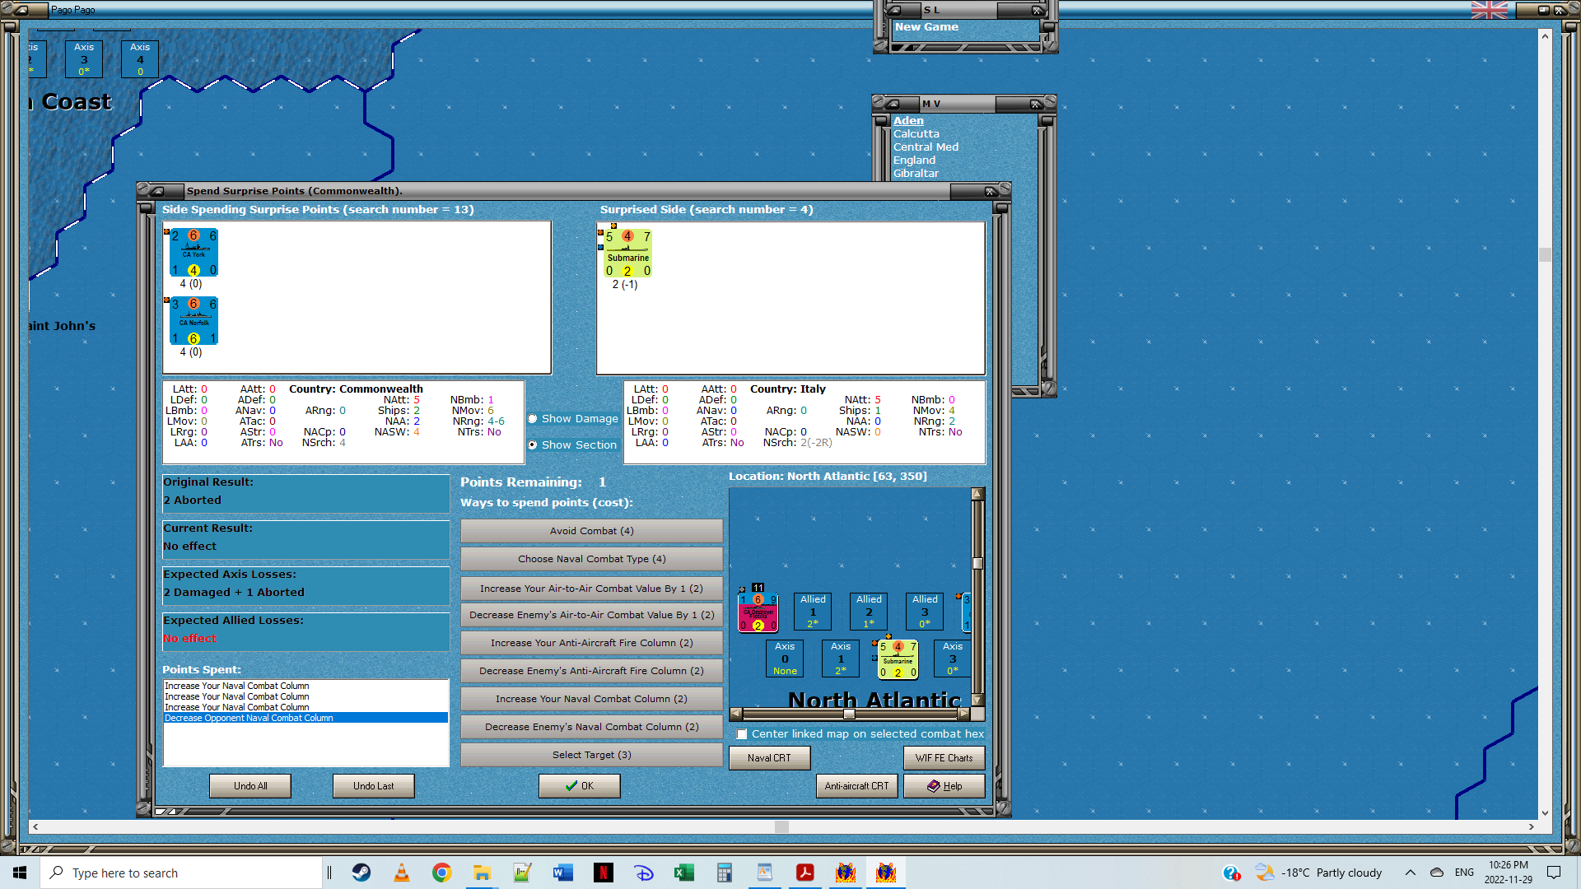Click the Axis 0 sea box on minimap
This screenshot has width=1581, height=889.
[785, 659]
